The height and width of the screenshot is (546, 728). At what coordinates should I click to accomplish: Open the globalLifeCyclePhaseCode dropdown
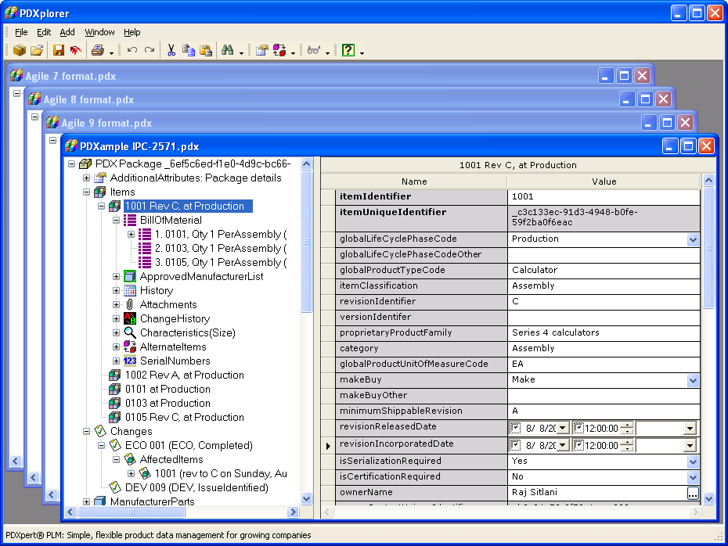click(694, 240)
